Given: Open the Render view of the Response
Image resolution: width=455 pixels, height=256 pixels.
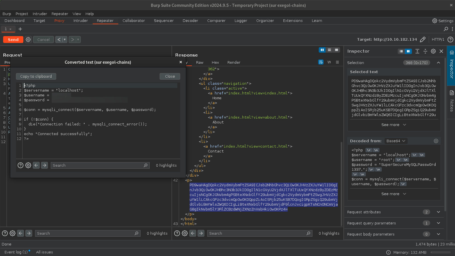Looking at the screenshot, I should pyautogui.click(x=234, y=62).
